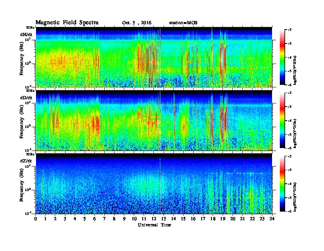This screenshot has height=251, width=324.
Task: Click the -4 value on the dD/dt color scale
Action: pyautogui.click(x=290, y=121)
